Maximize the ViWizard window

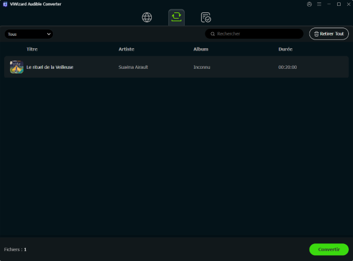[x=339, y=4]
